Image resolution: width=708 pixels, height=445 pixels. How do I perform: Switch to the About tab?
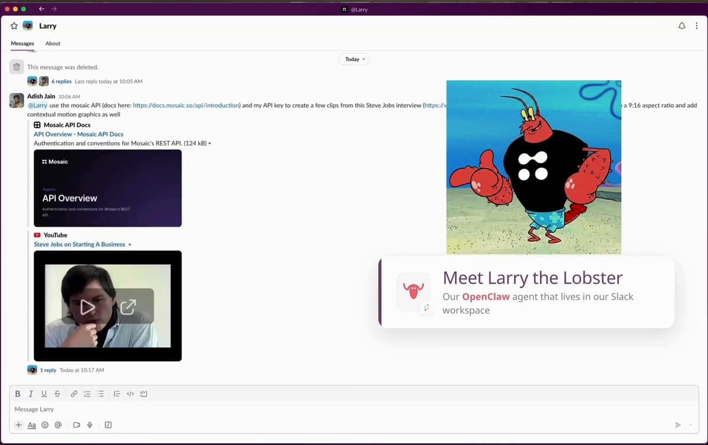click(53, 44)
